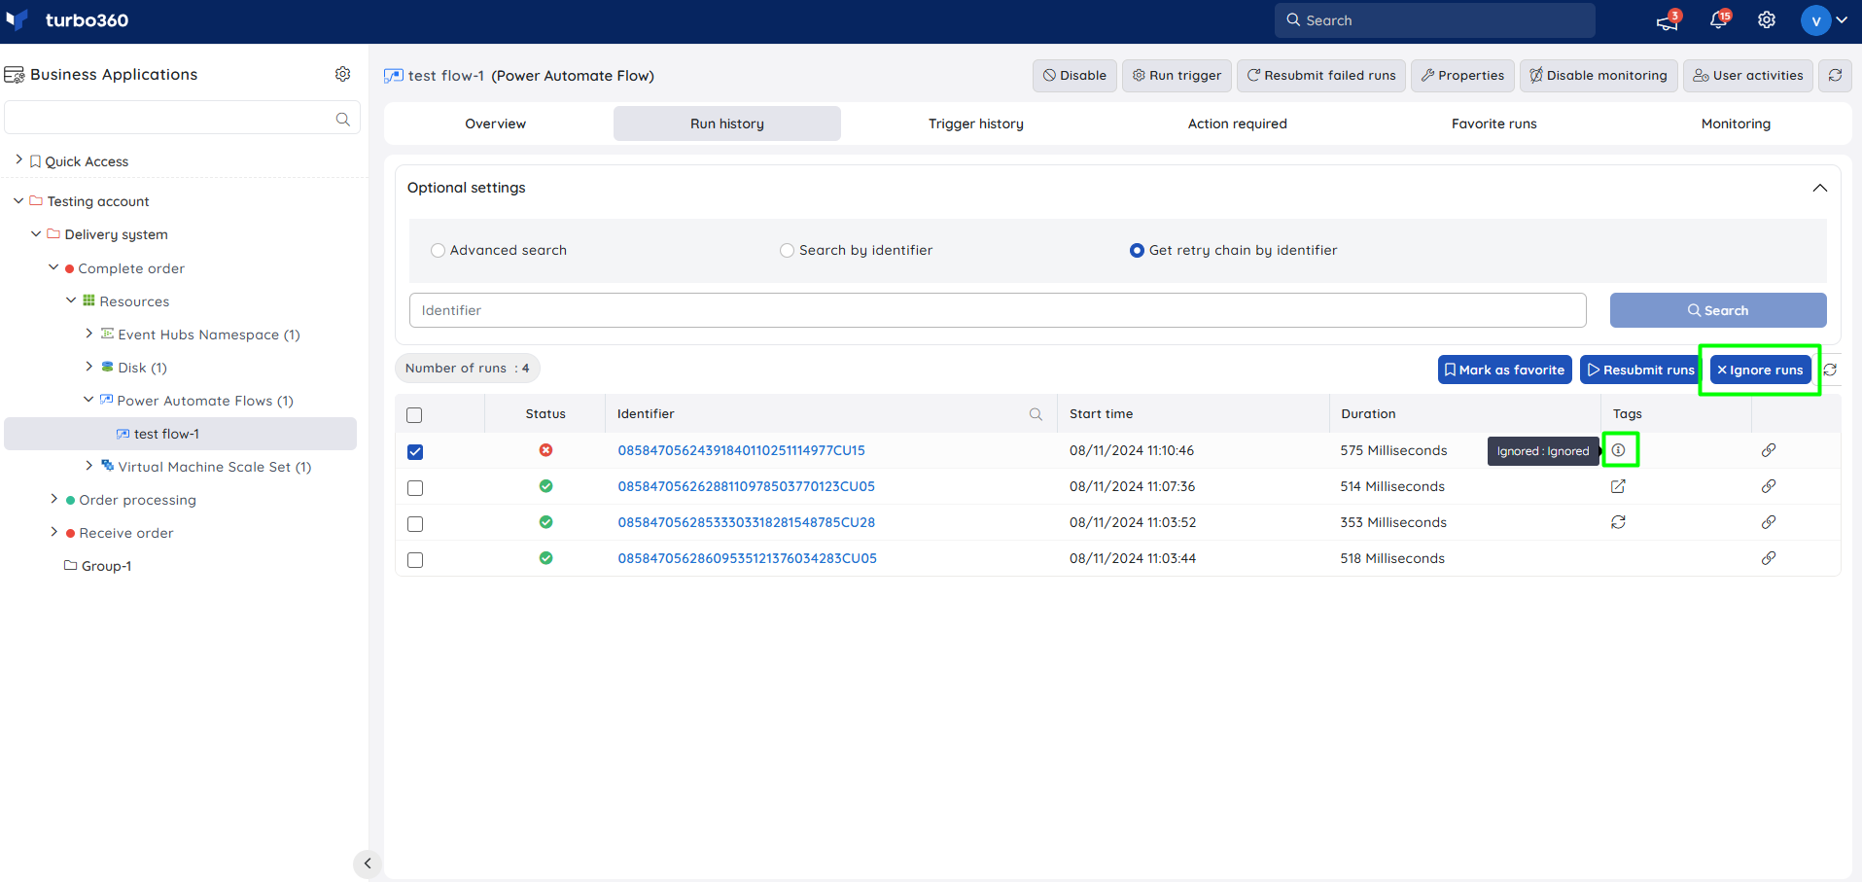Image resolution: width=1862 pixels, height=882 pixels.
Task: Open the link icon for the 11:10:46 run
Action: pos(1769,450)
